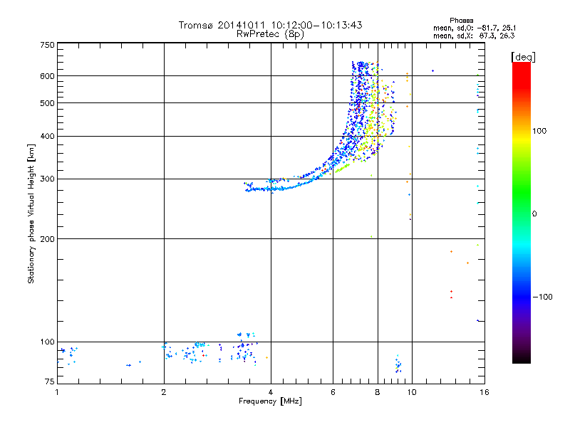Click the Stationary phase Virtual Height axis label
This screenshot has height=427, width=570.
[31, 212]
